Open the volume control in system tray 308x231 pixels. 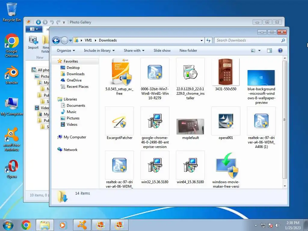click(278, 225)
